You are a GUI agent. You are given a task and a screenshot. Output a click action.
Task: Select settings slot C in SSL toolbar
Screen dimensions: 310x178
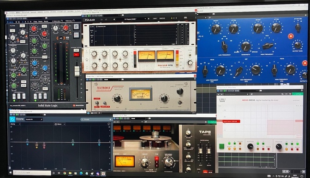click(28, 22)
